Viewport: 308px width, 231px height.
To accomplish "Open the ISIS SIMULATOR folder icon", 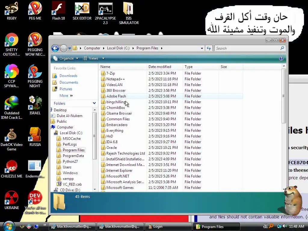I will 129,13.
